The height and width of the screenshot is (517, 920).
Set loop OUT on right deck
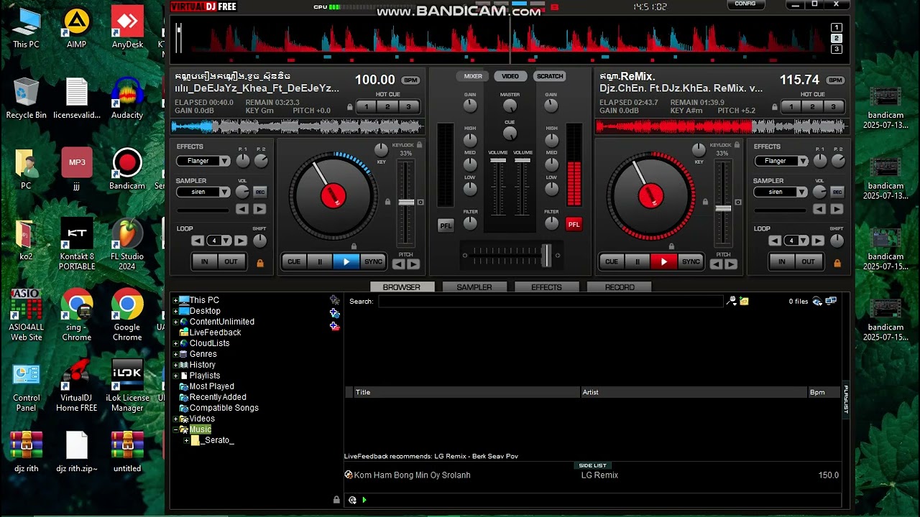[808, 261]
